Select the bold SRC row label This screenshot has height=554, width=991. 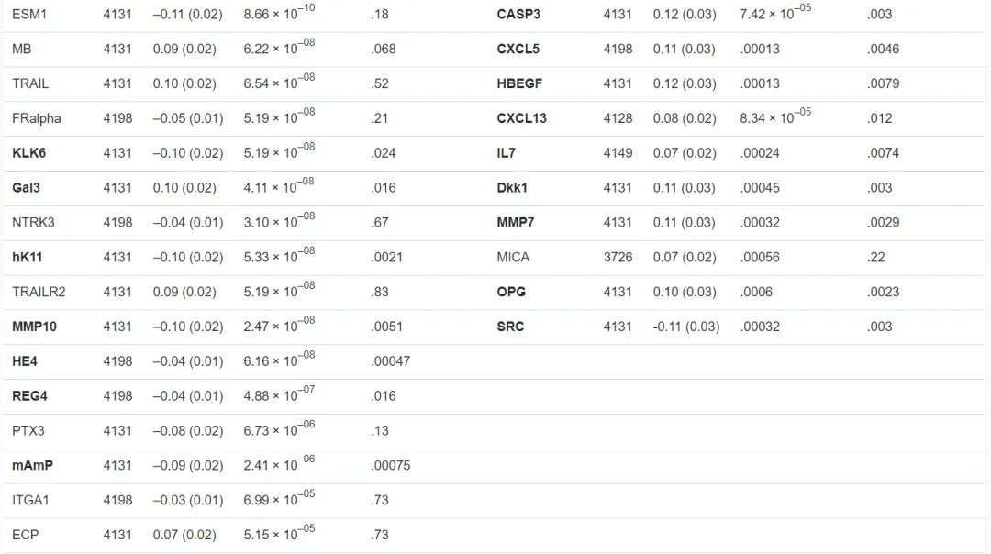point(510,327)
